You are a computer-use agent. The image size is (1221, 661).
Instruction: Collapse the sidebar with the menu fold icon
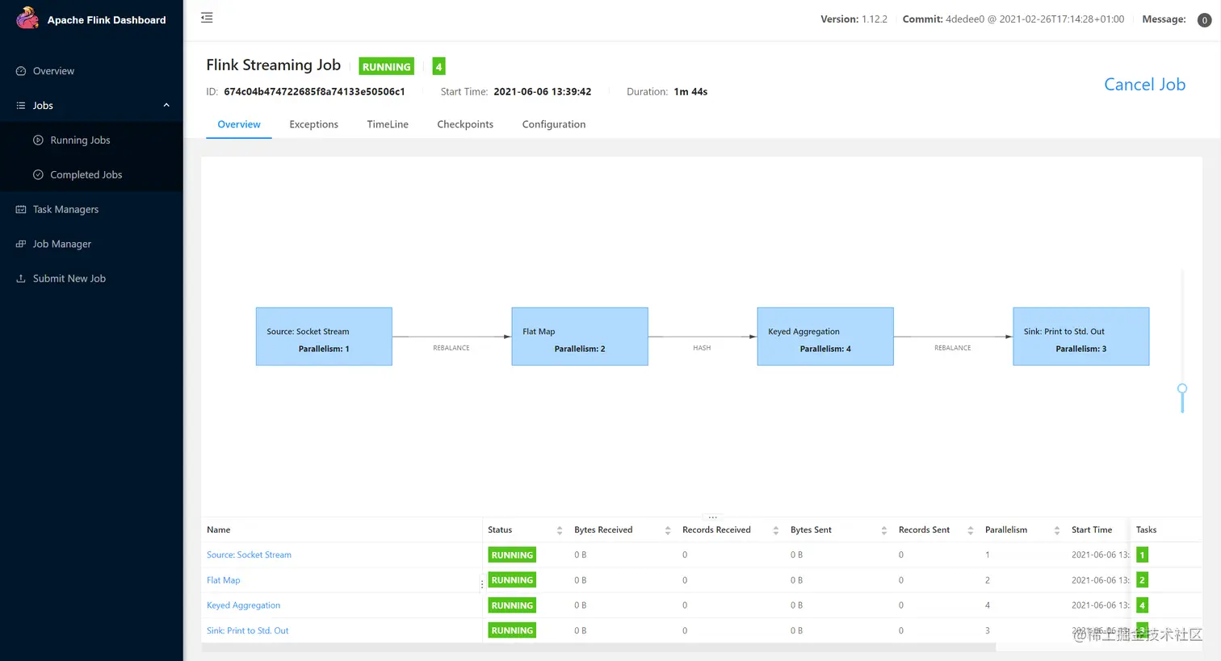click(x=207, y=18)
